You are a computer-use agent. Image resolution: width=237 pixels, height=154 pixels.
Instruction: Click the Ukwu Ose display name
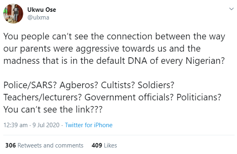click(x=42, y=10)
